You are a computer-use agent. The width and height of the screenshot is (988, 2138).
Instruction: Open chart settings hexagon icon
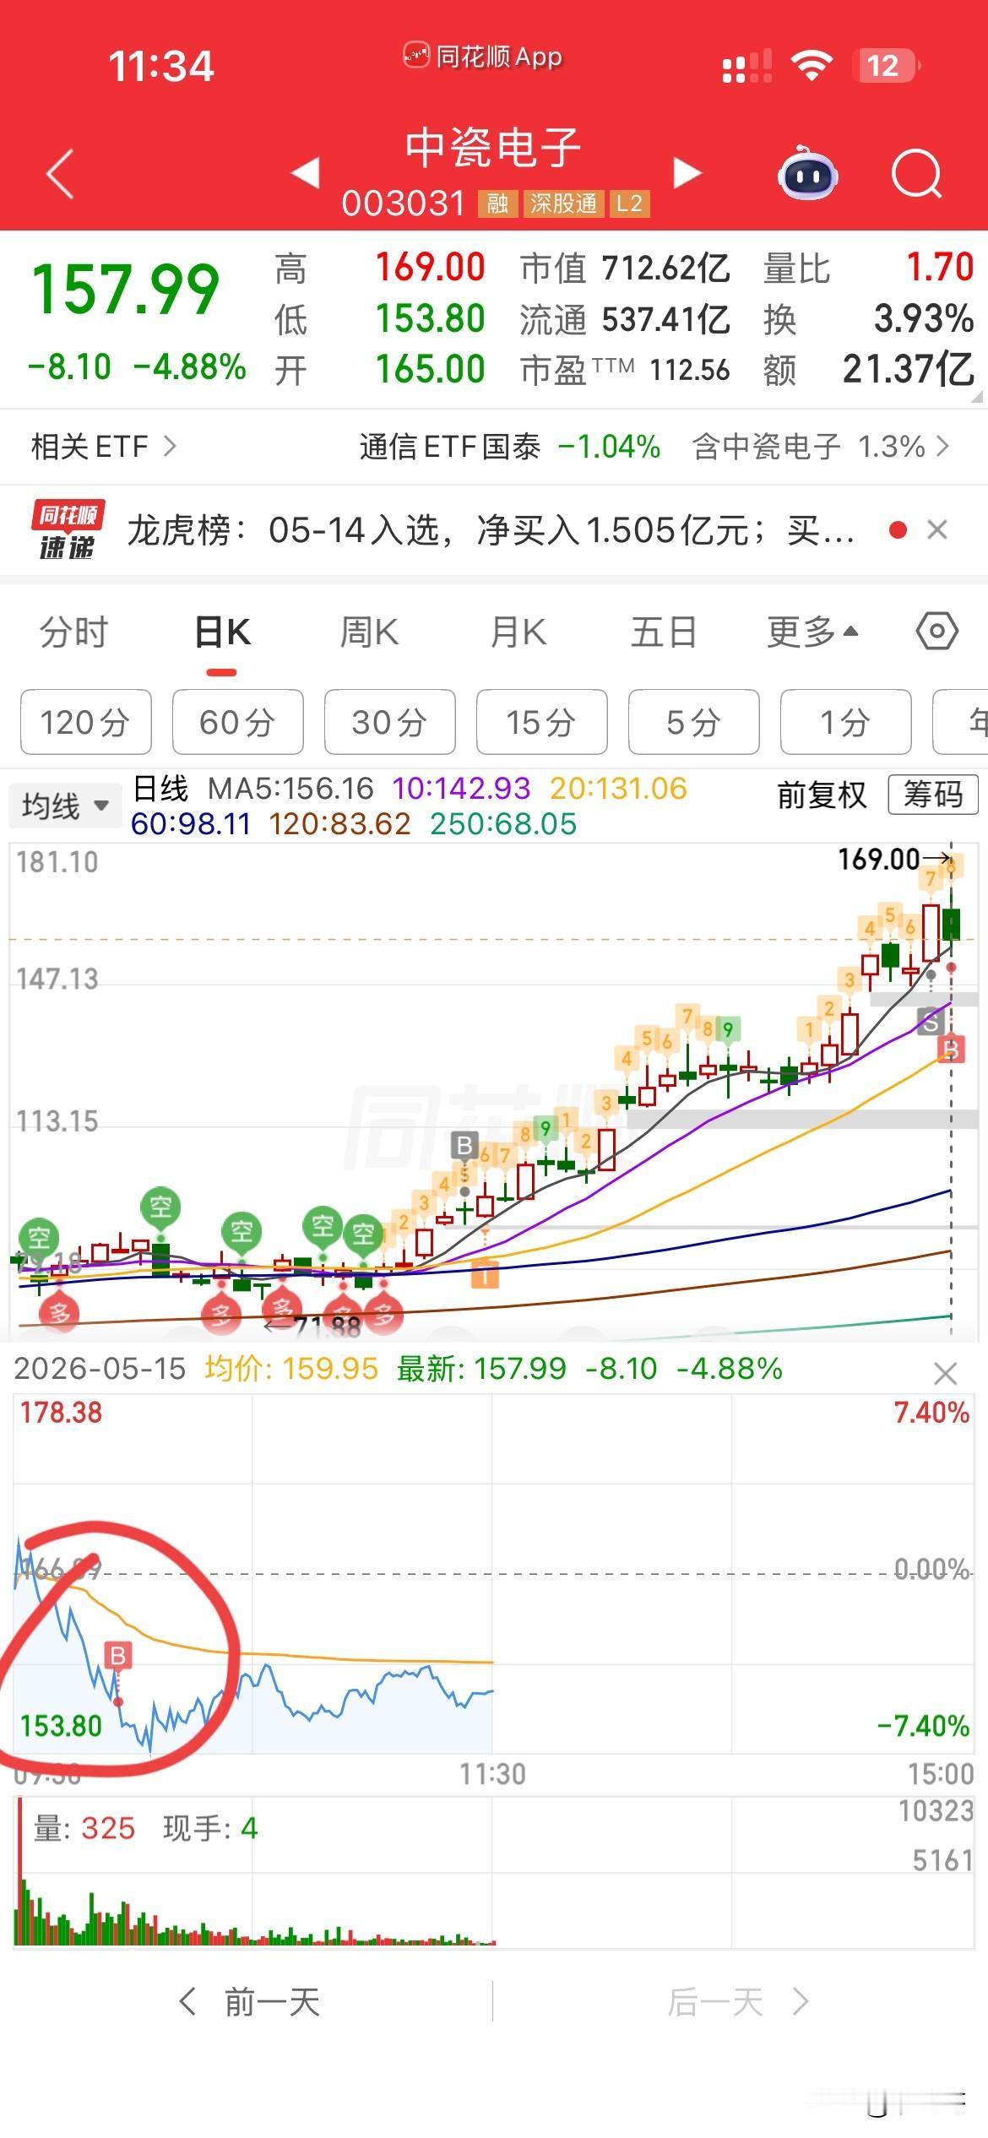coord(936,632)
